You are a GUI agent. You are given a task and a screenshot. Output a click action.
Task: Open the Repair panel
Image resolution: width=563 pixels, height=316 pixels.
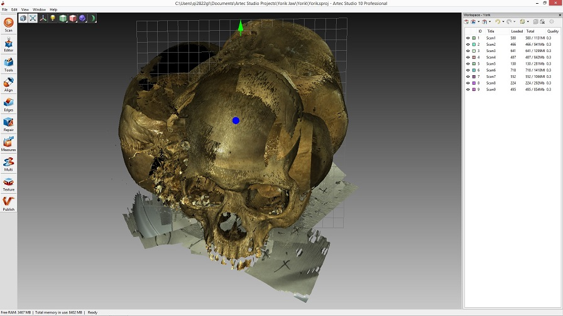8,124
